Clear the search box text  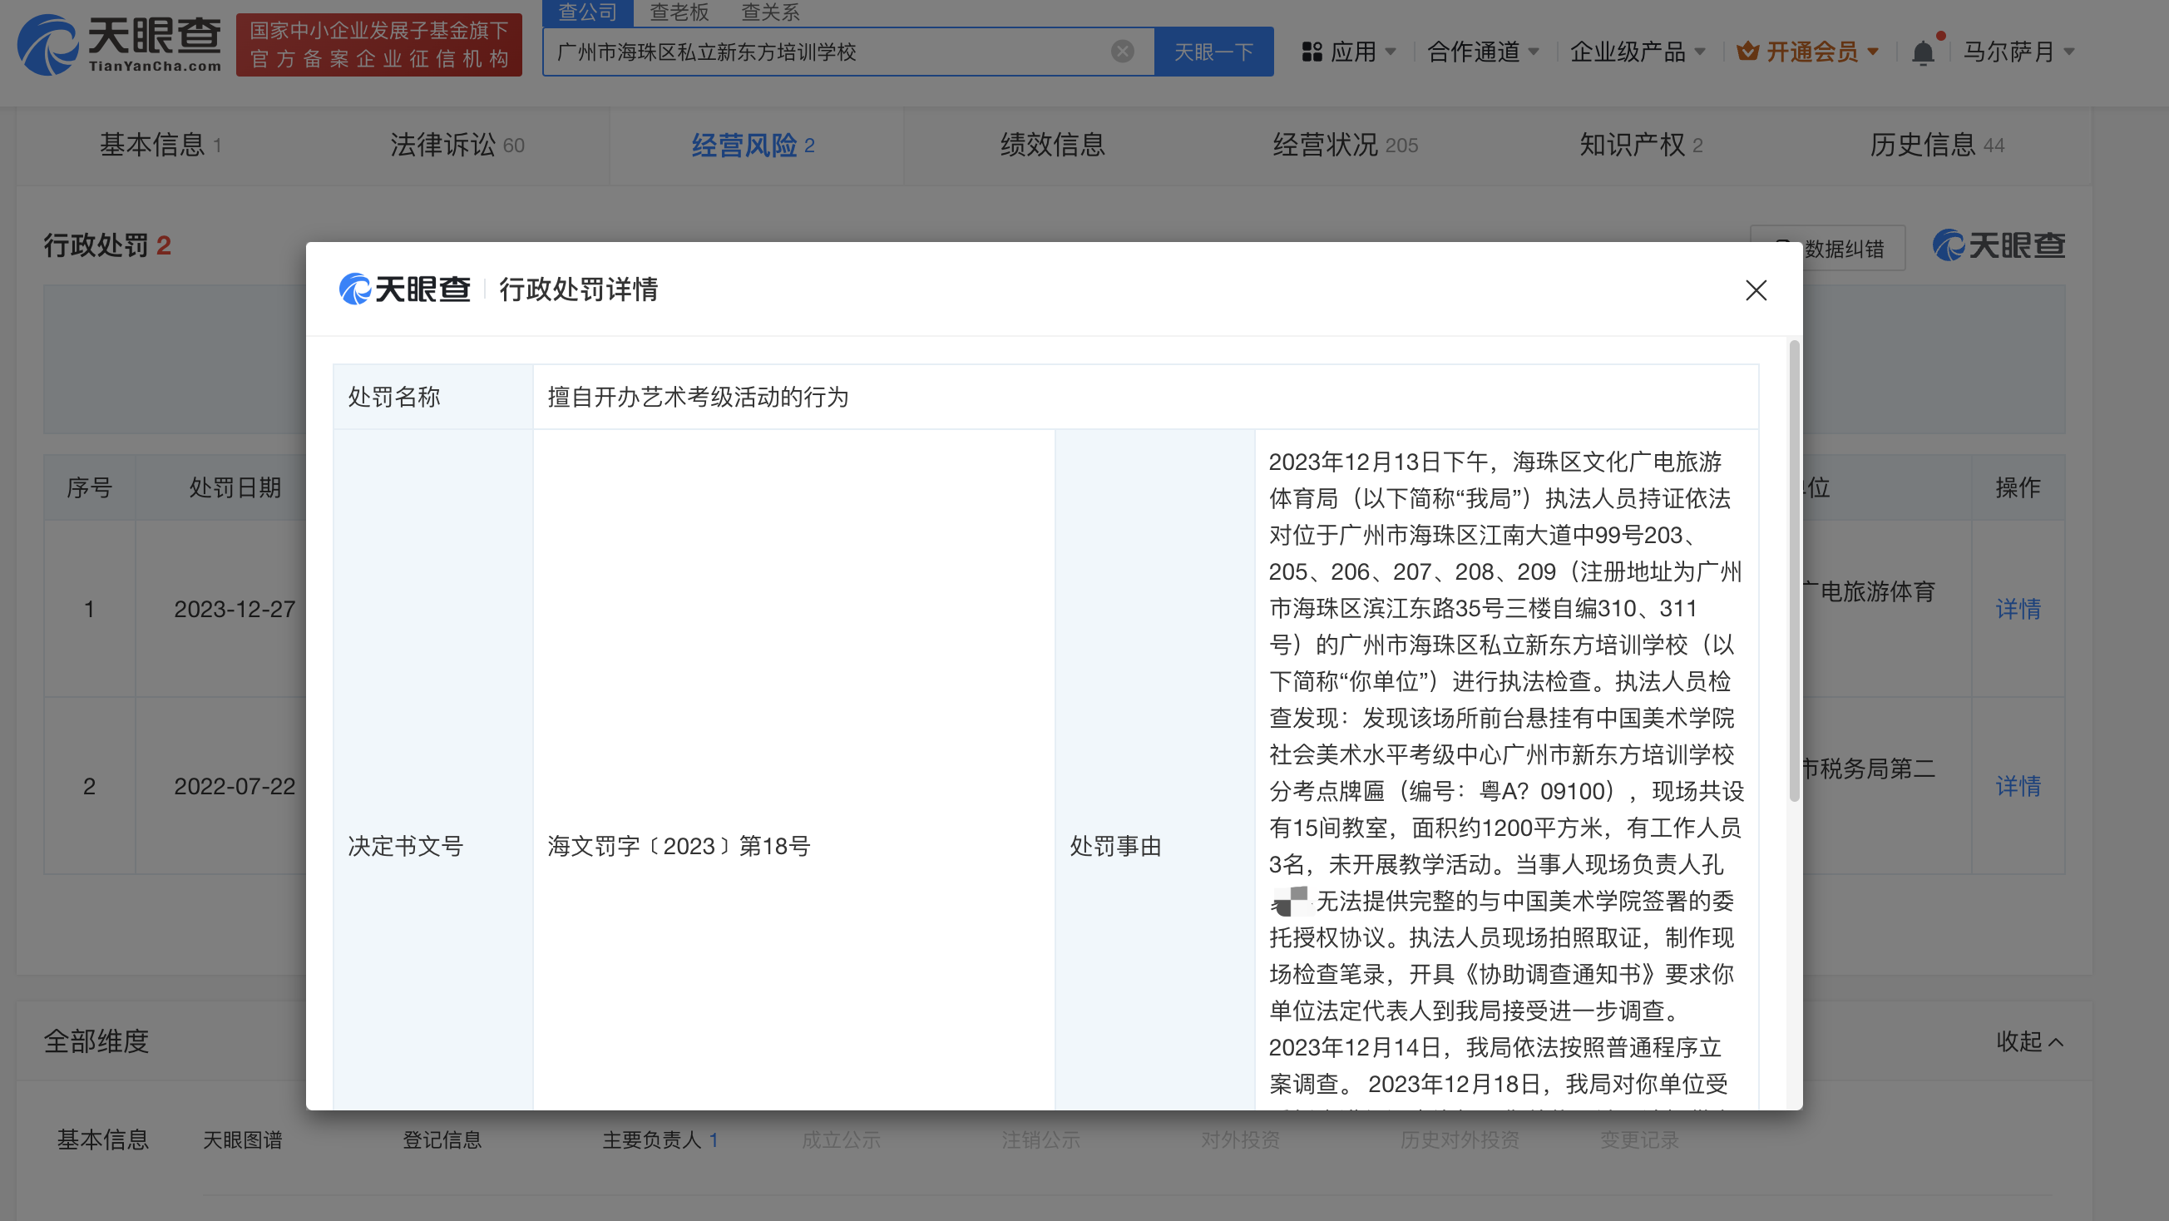[x=1122, y=52]
